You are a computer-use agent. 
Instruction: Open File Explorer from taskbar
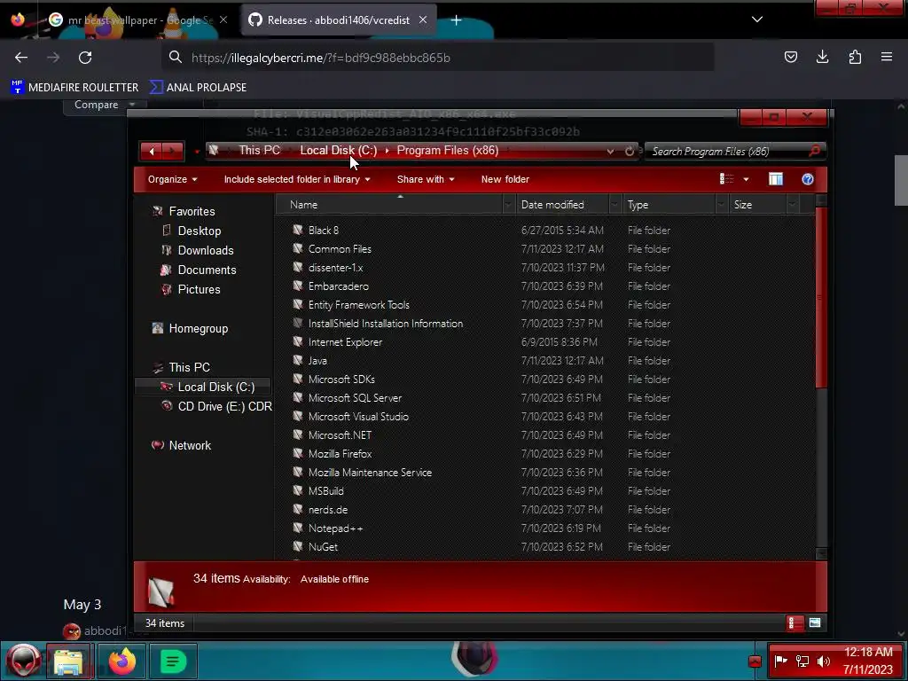68,661
